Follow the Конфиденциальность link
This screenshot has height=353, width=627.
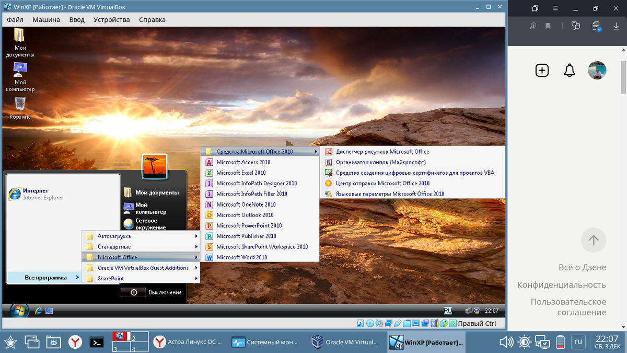click(562, 284)
